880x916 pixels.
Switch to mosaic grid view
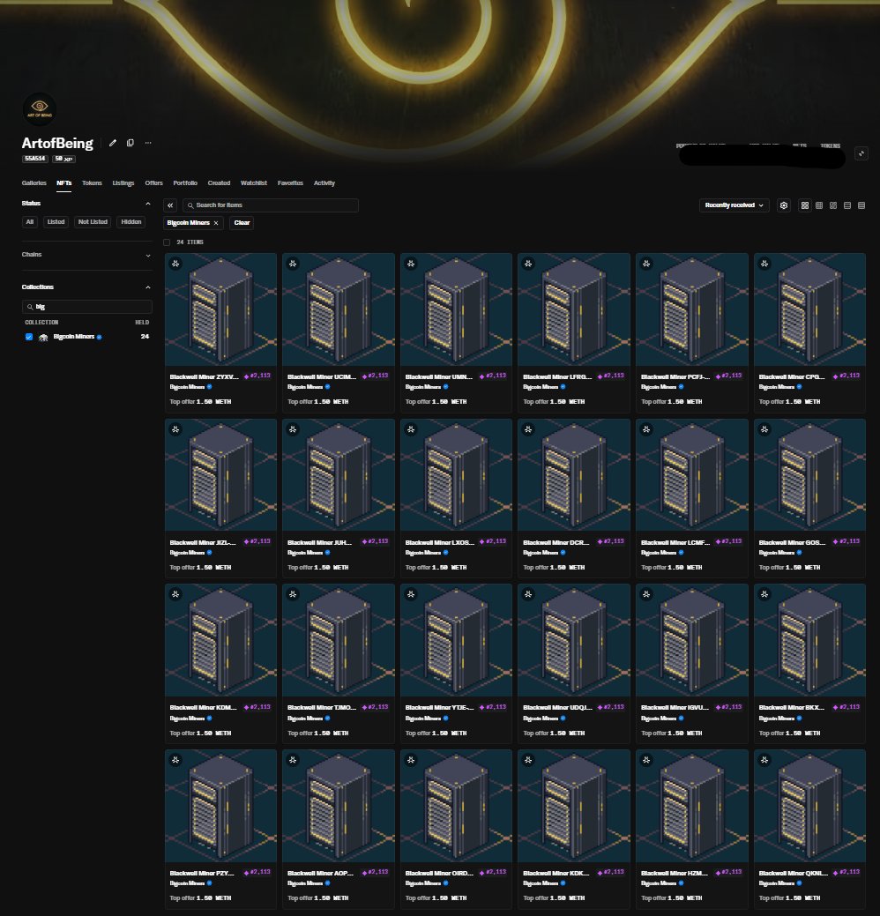tap(833, 205)
